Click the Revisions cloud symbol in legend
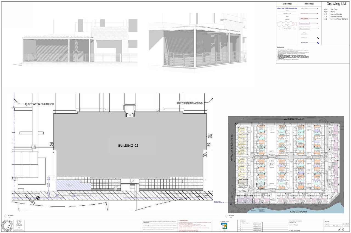Screen dimensions: 351x233 (285, 24)
